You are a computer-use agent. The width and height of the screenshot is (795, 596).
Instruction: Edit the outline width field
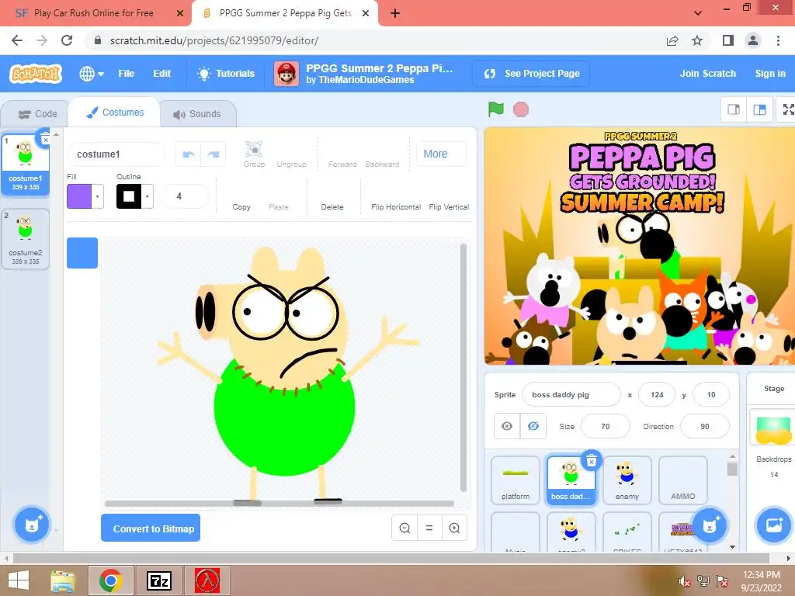[184, 196]
